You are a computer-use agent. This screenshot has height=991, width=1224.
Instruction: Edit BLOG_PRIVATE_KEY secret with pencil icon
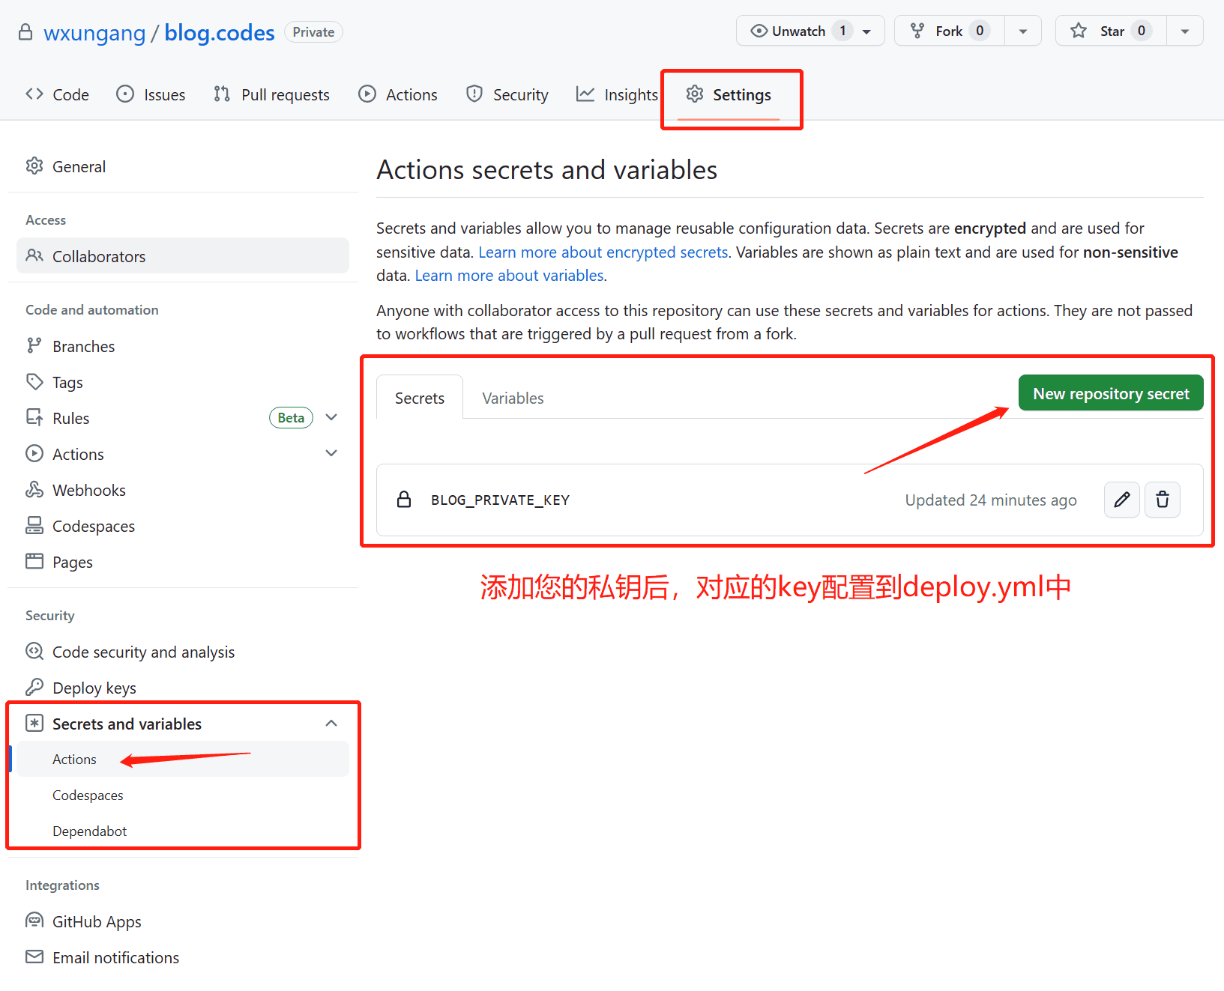pos(1121,500)
